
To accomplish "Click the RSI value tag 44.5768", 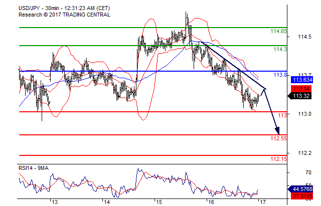I will (300, 189).
